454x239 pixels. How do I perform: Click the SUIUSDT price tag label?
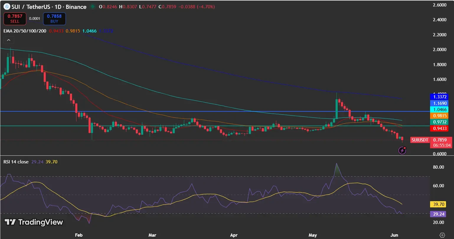(x=419, y=140)
